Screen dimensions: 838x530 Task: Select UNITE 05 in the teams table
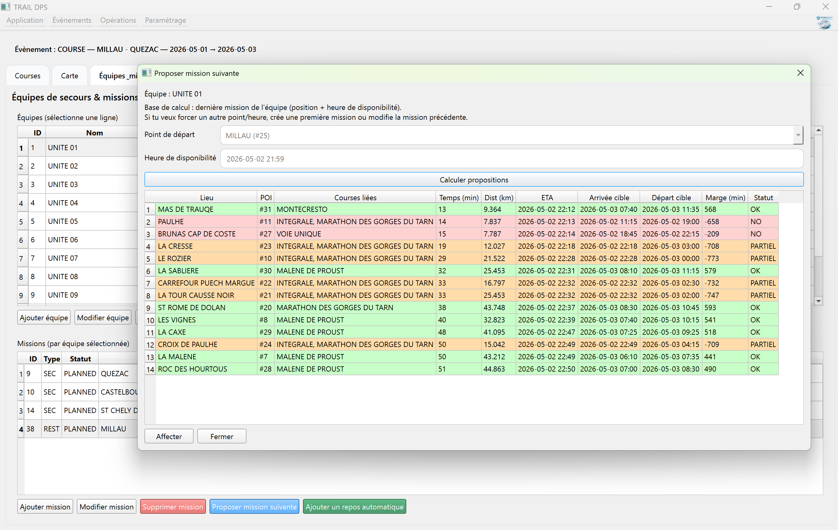pyautogui.click(x=63, y=221)
